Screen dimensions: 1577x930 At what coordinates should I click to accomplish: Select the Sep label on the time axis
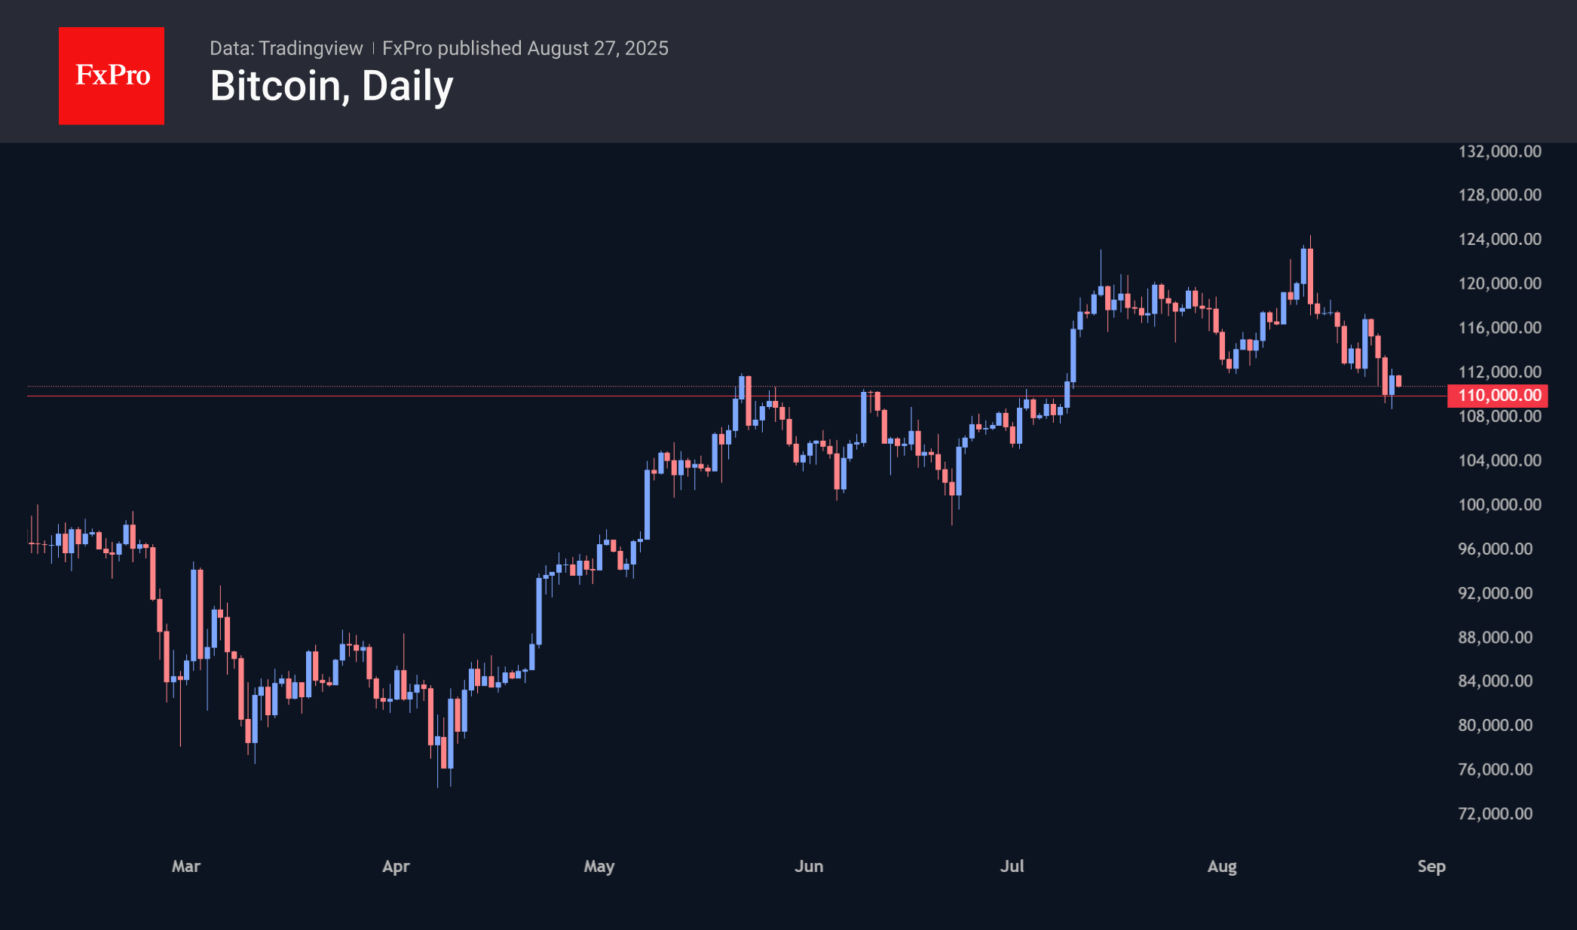(x=1432, y=866)
